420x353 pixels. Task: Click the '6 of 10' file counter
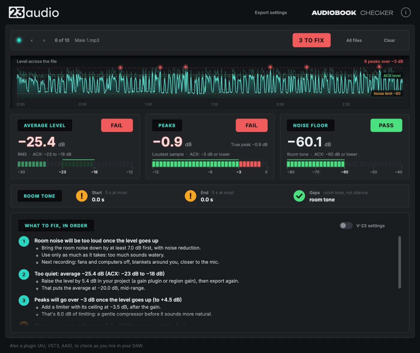pyautogui.click(x=62, y=40)
